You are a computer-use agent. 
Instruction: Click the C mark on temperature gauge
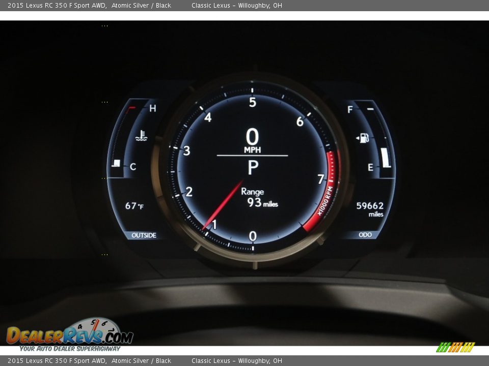[133, 167]
